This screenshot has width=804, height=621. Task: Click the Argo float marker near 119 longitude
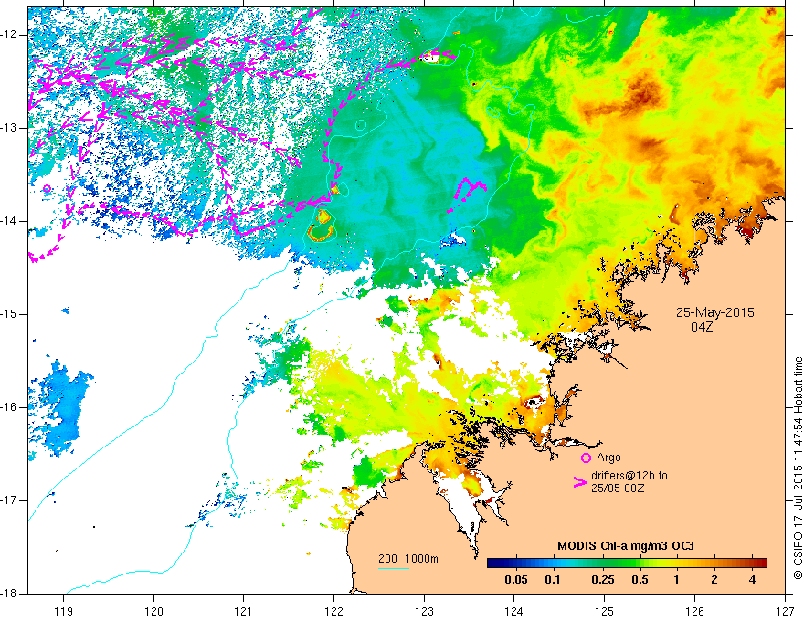coord(48,188)
